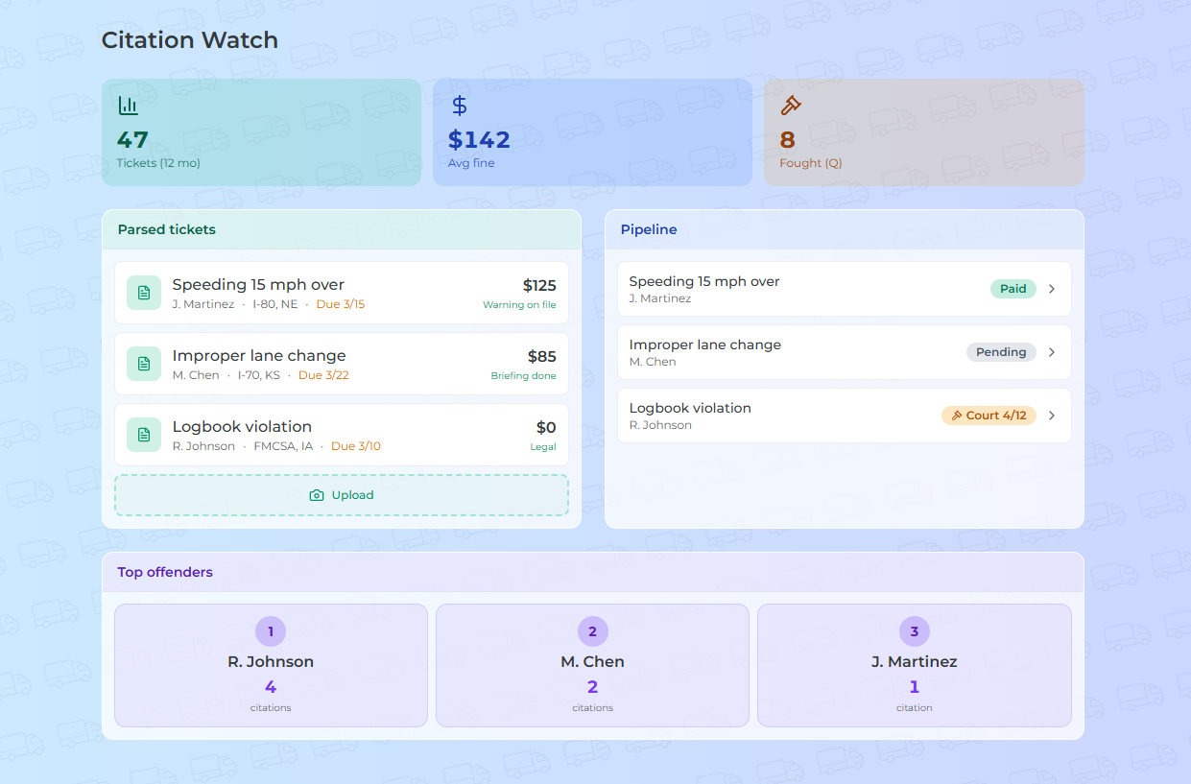Open R. Johnson's top offender card
1191x784 pixels.
coord(271,665)
